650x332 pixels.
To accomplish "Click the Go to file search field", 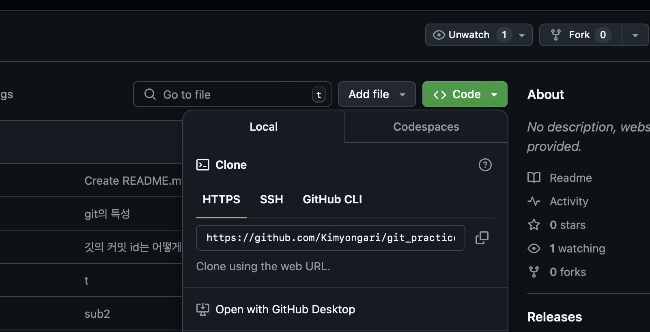I will pos(232,94).
